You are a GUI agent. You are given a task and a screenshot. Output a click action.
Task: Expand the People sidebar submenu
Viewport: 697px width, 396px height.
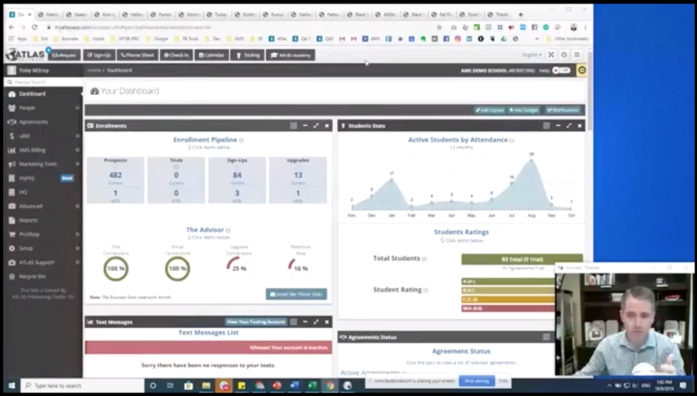pyautogui.click(x=77, y=108)
